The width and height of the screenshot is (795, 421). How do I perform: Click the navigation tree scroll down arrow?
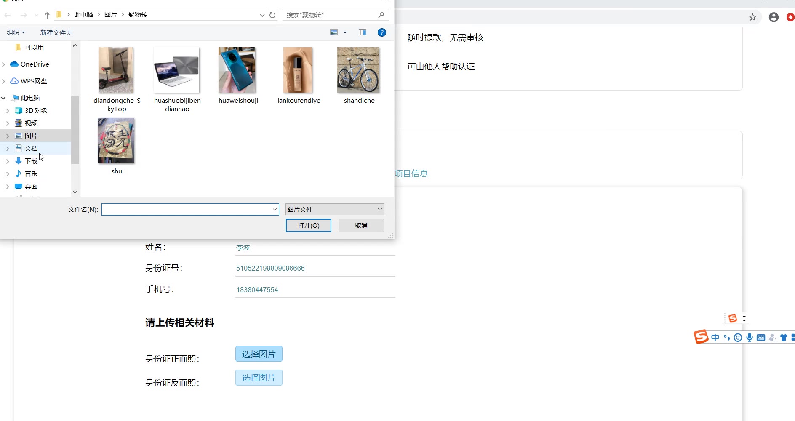[x=75, y=192]
